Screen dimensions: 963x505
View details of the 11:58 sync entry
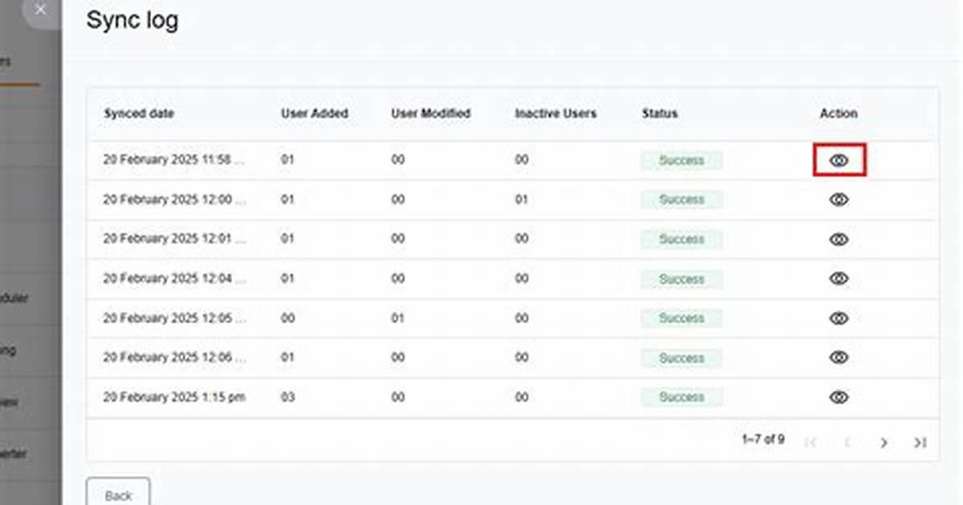[839, 160]
